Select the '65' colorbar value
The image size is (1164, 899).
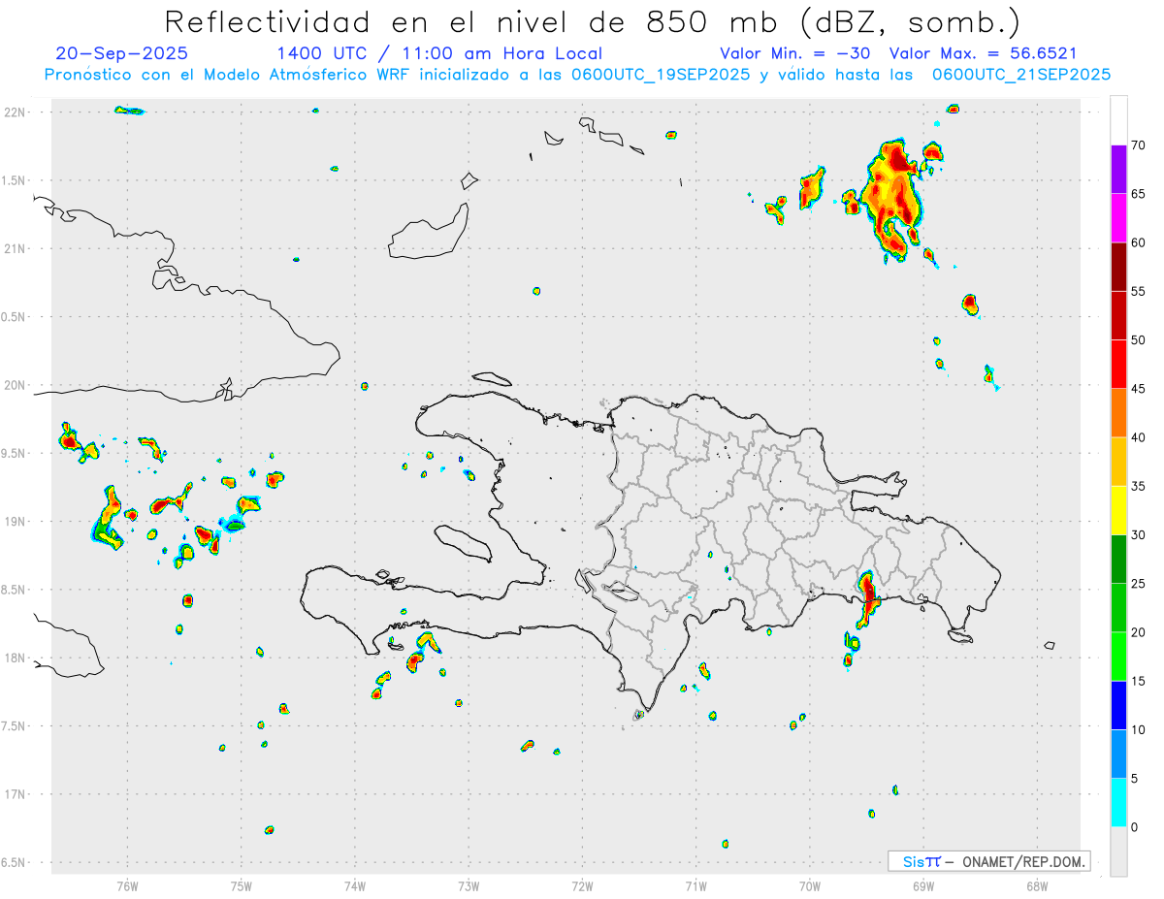tap(1139, 194)
